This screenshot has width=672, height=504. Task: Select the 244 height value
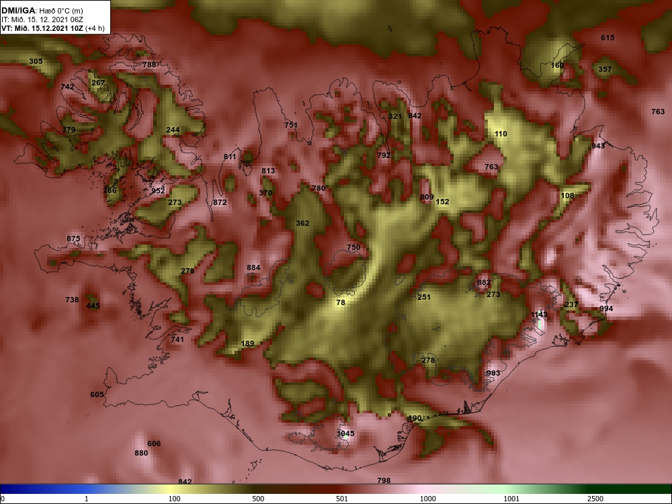tap(173, 130)
